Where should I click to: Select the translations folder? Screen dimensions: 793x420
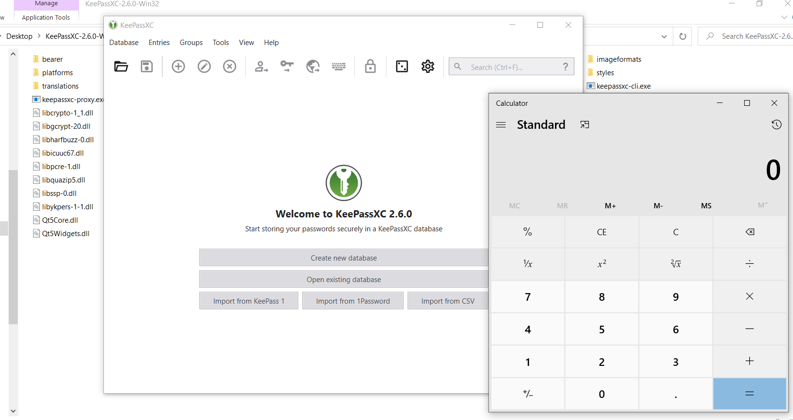[x=60, y=86]
